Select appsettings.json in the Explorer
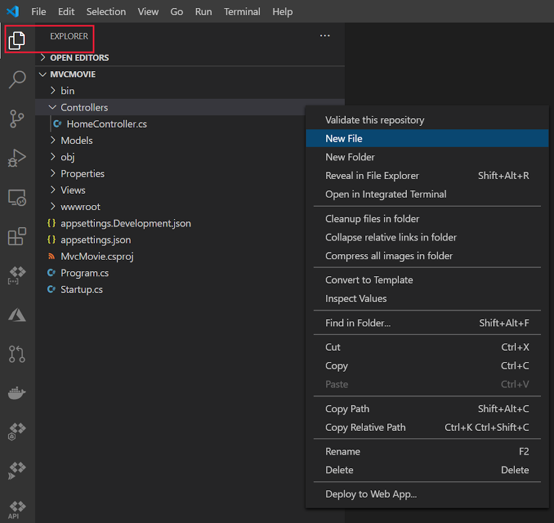 [95, 239]
